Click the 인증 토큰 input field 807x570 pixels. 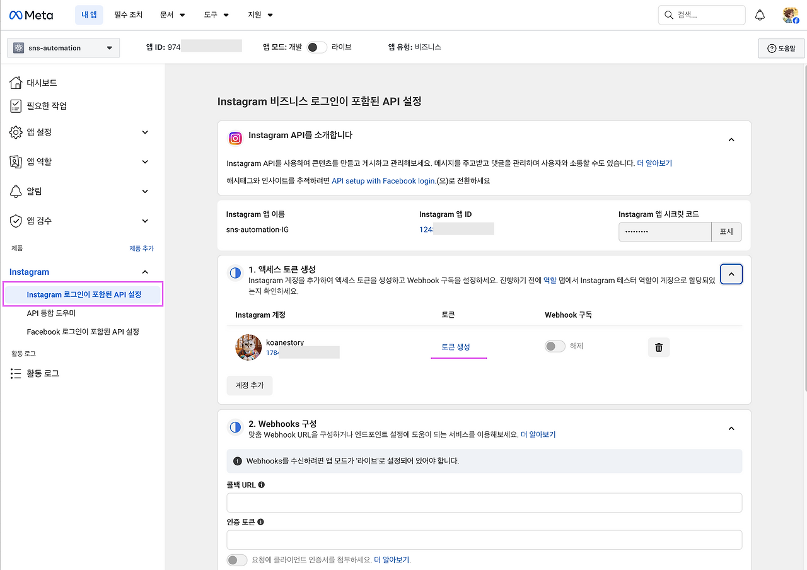pyautogui.click(x=484, y=540)
